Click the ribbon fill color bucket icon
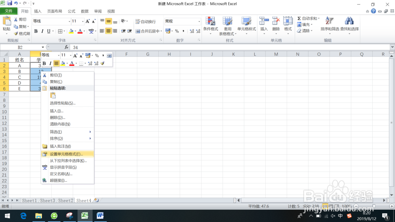Viewport: 395px width, 222px height. [x=71, y=31]
